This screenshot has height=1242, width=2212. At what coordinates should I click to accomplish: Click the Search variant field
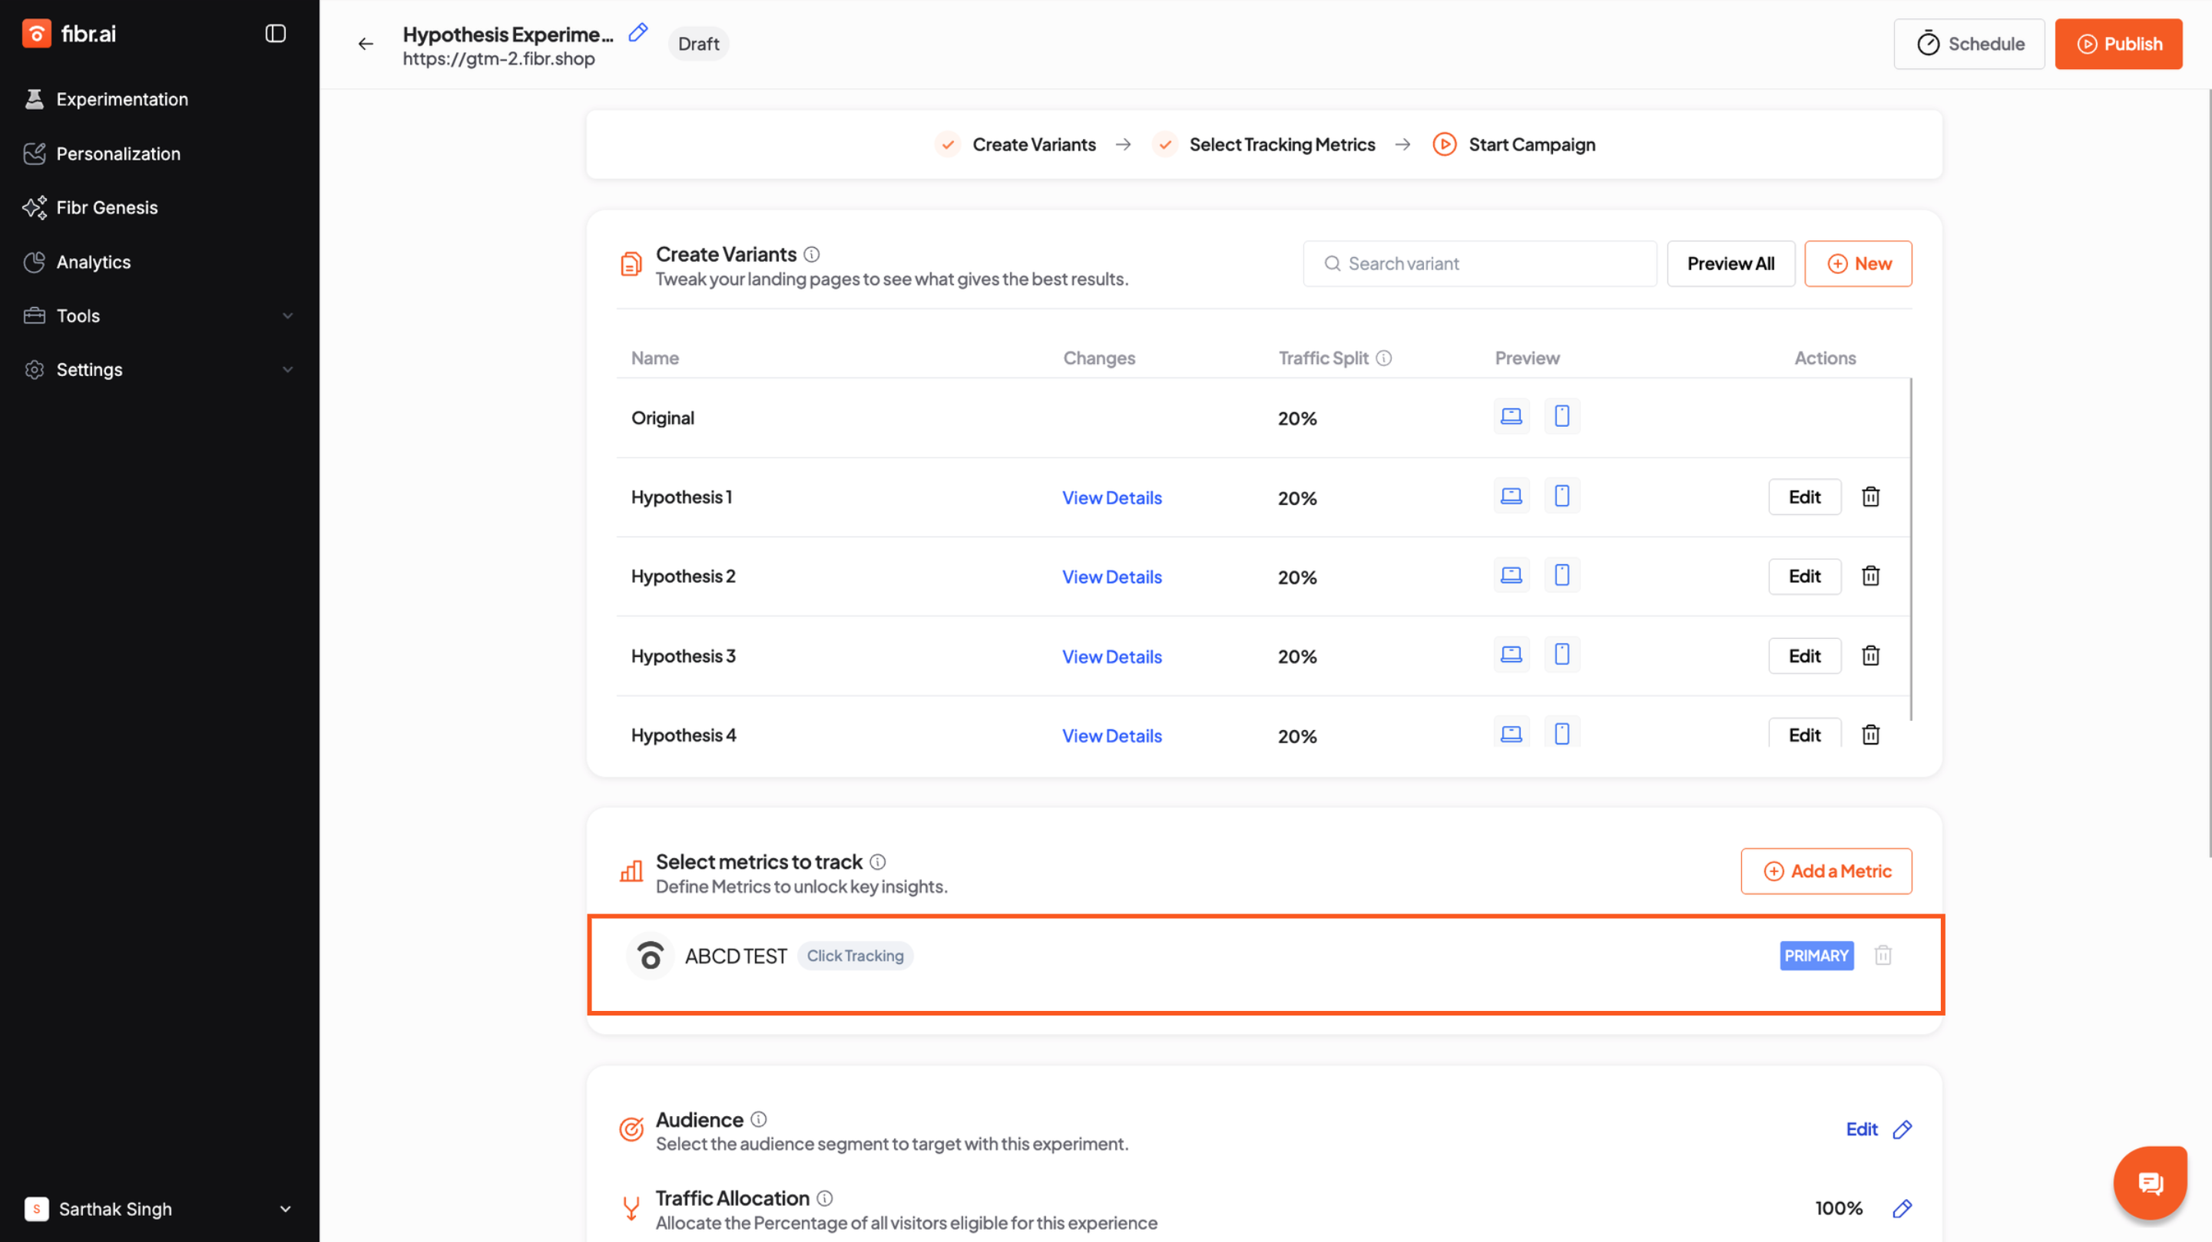click(x=1479, y=263)
